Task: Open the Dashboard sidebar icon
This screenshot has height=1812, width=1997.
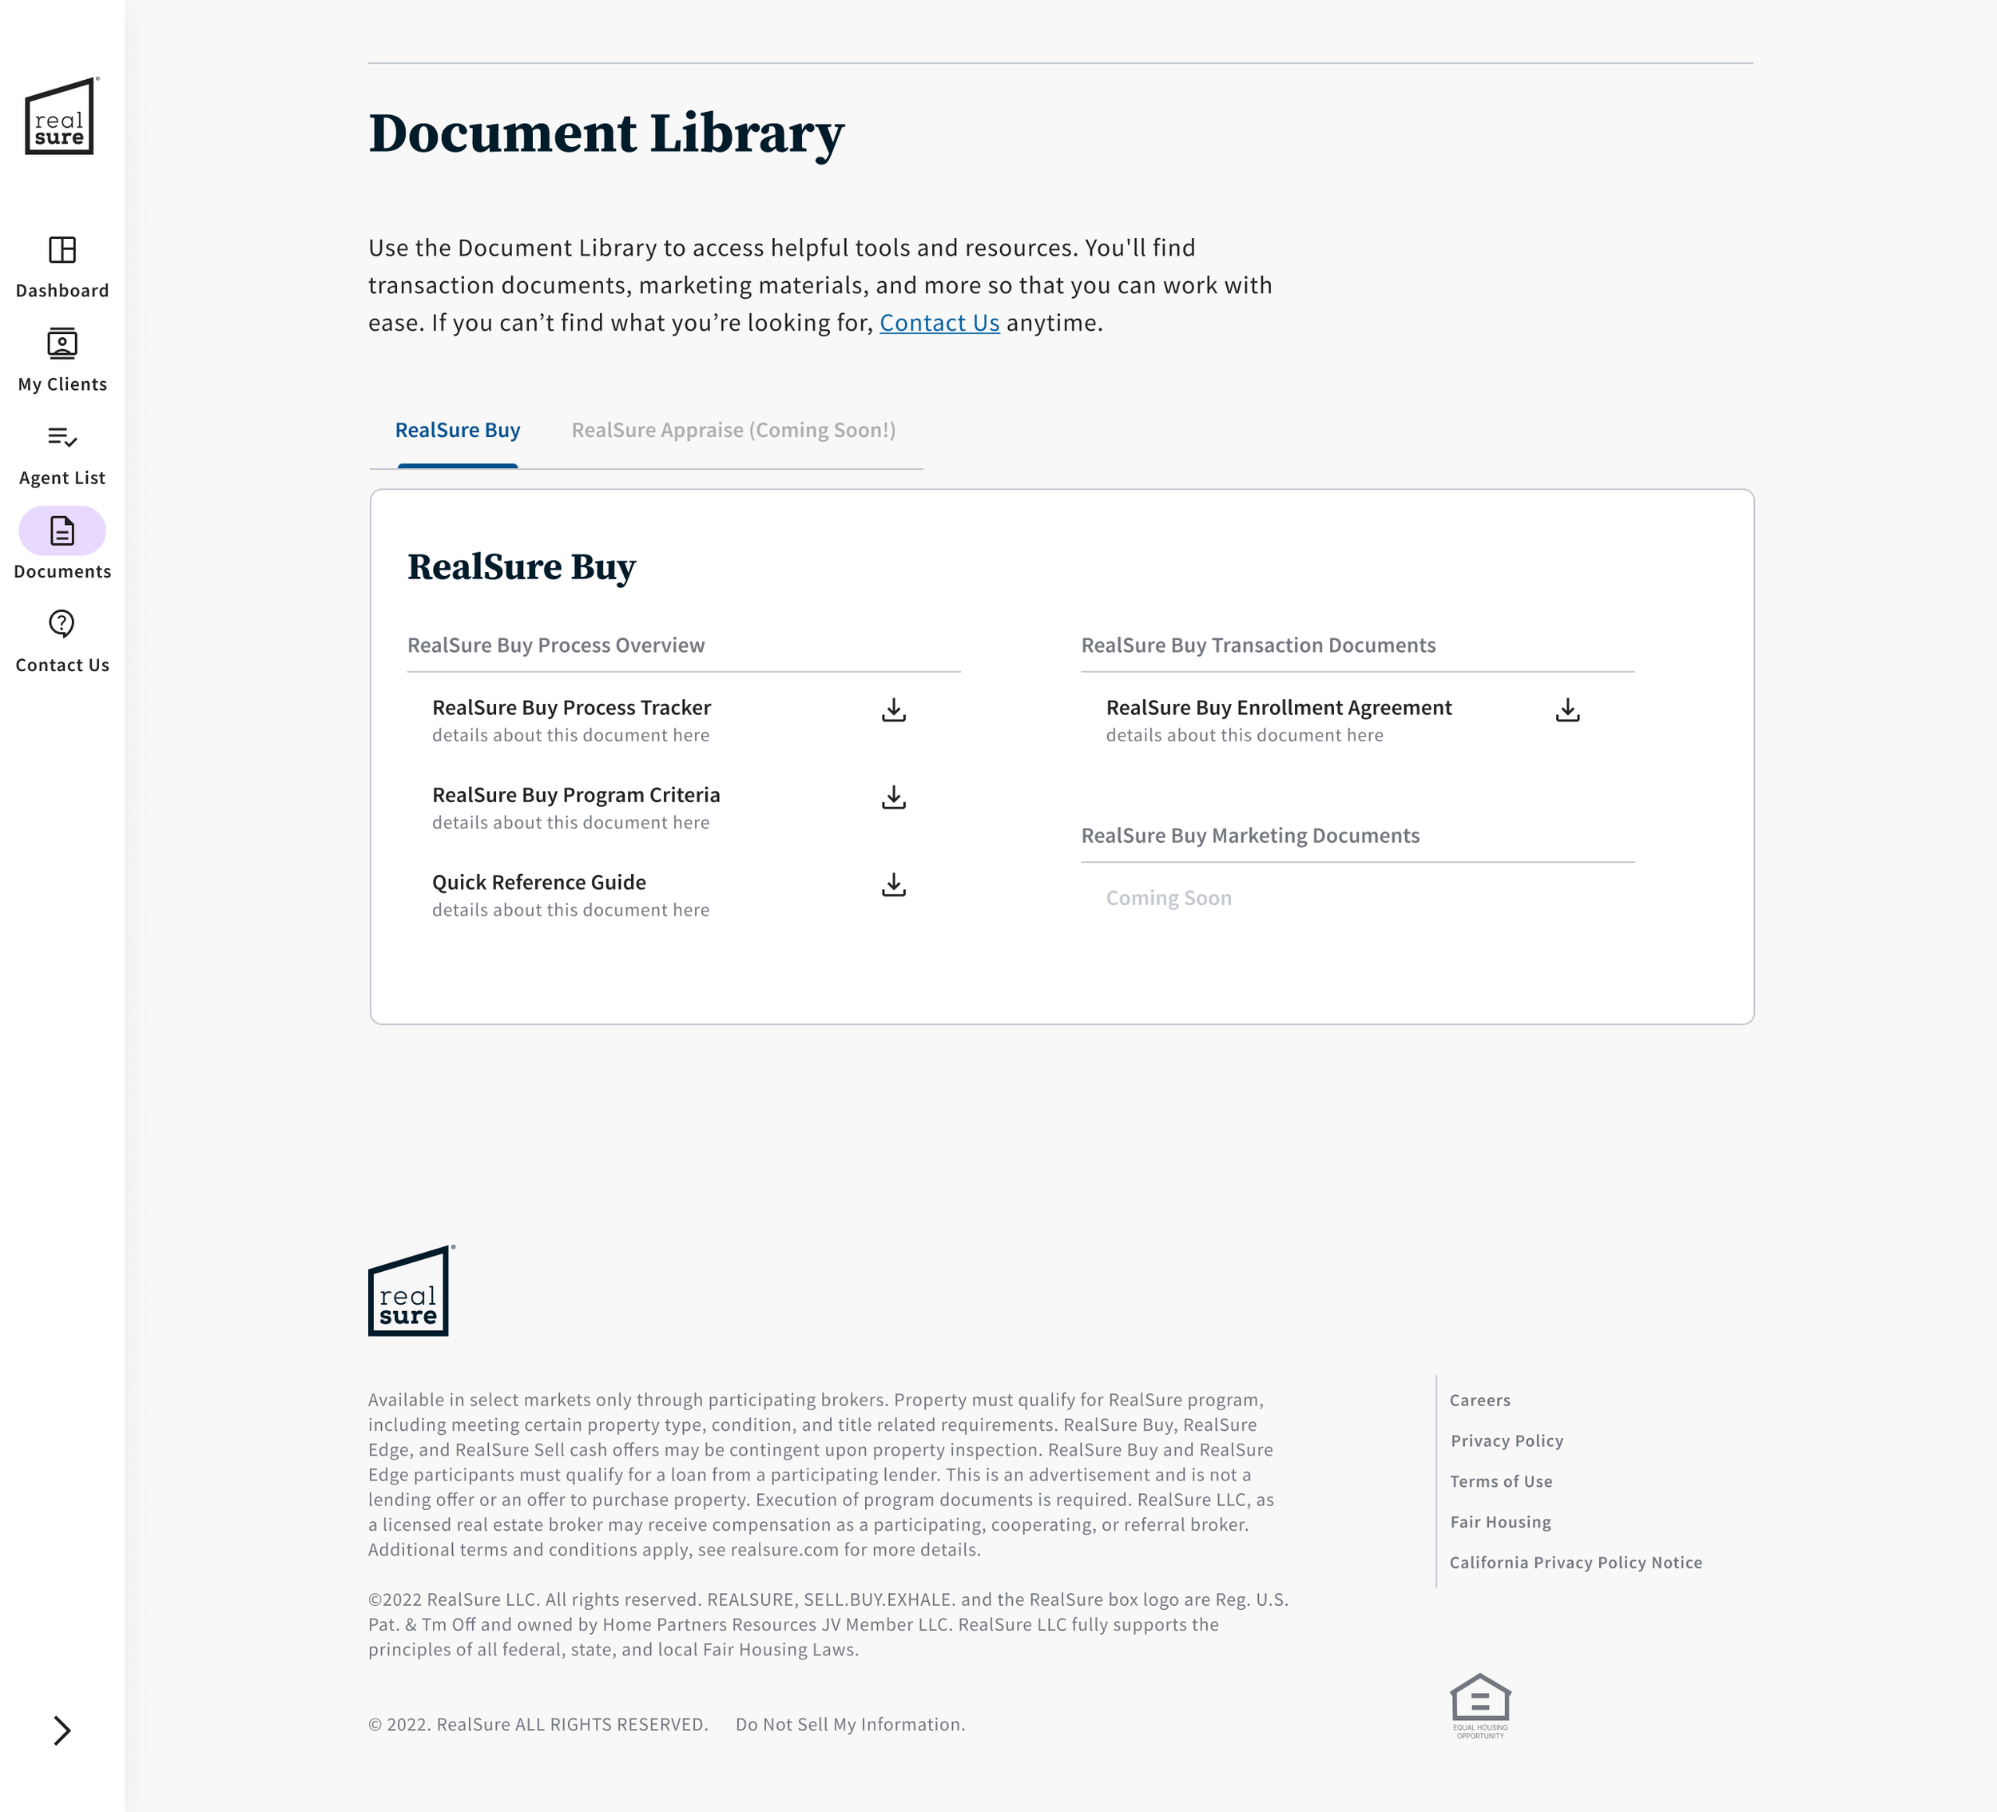Action: (62, 249)
